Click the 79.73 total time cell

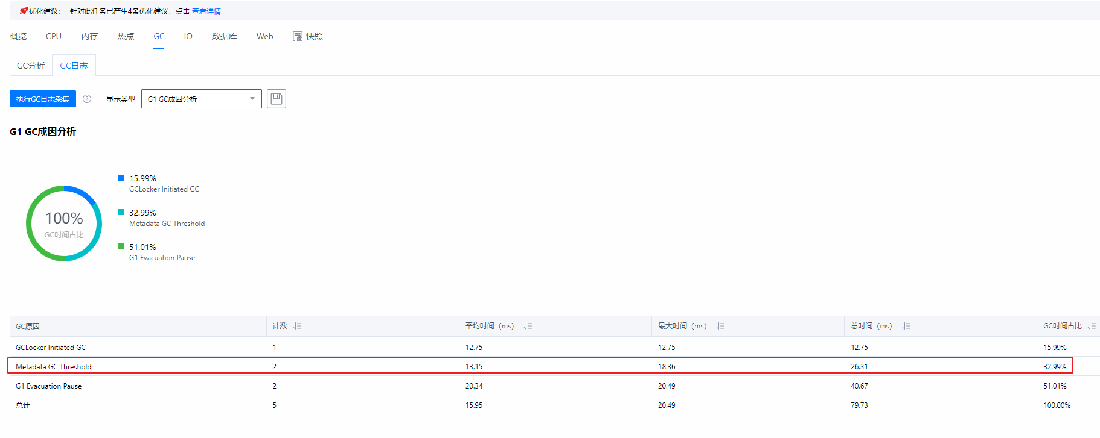[859, 405]
